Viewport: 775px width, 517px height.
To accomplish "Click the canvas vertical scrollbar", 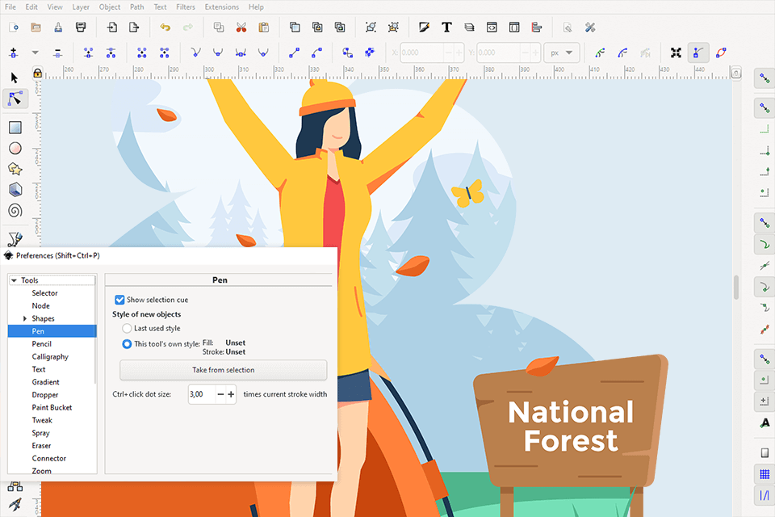I will tap(736, 288).
